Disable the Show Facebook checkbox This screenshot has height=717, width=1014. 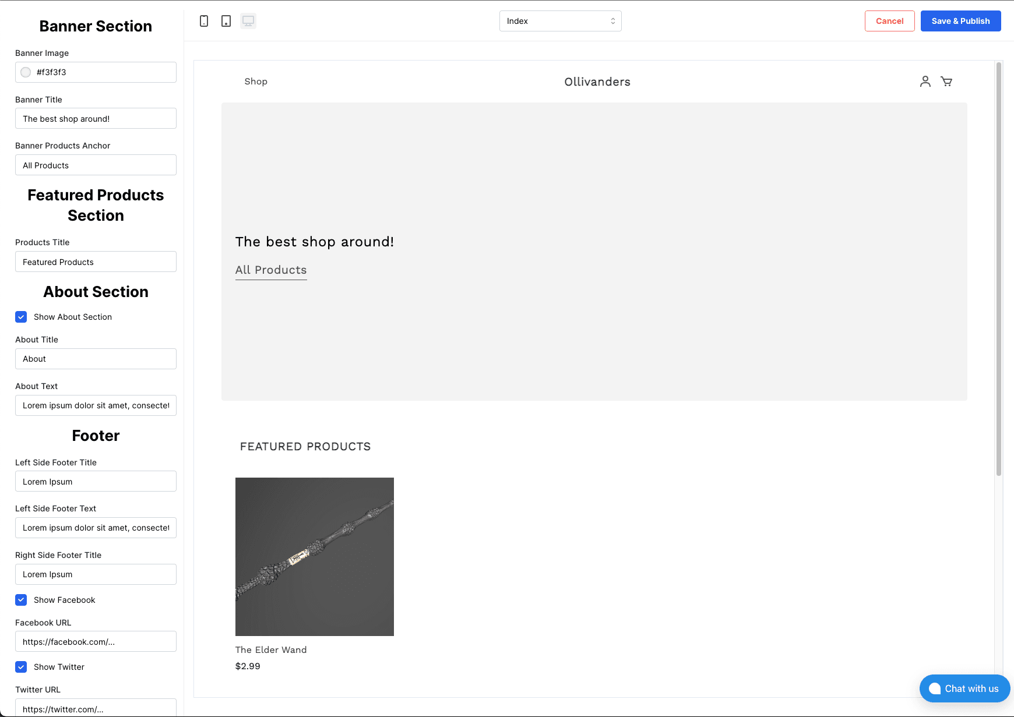[x=21, y=600]
